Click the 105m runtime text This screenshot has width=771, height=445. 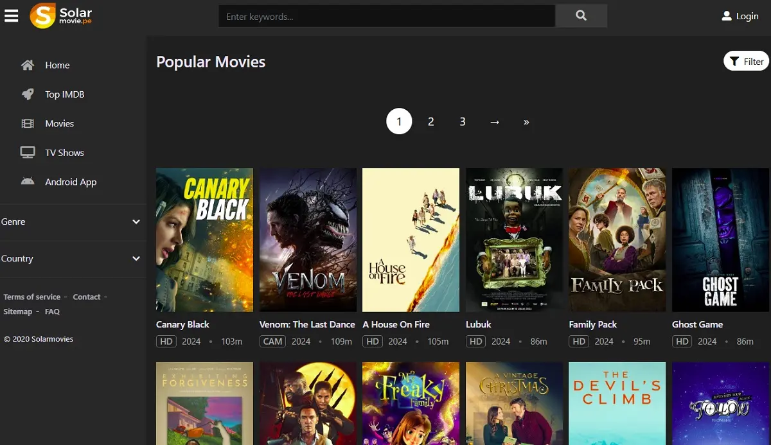[x=438, y=342]
